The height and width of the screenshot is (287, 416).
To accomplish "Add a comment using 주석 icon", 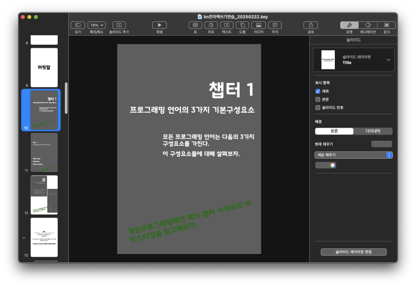I will 275,25.
